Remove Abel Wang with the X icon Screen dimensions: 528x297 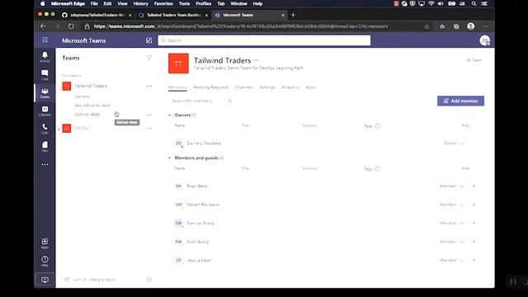pos(474,242)
